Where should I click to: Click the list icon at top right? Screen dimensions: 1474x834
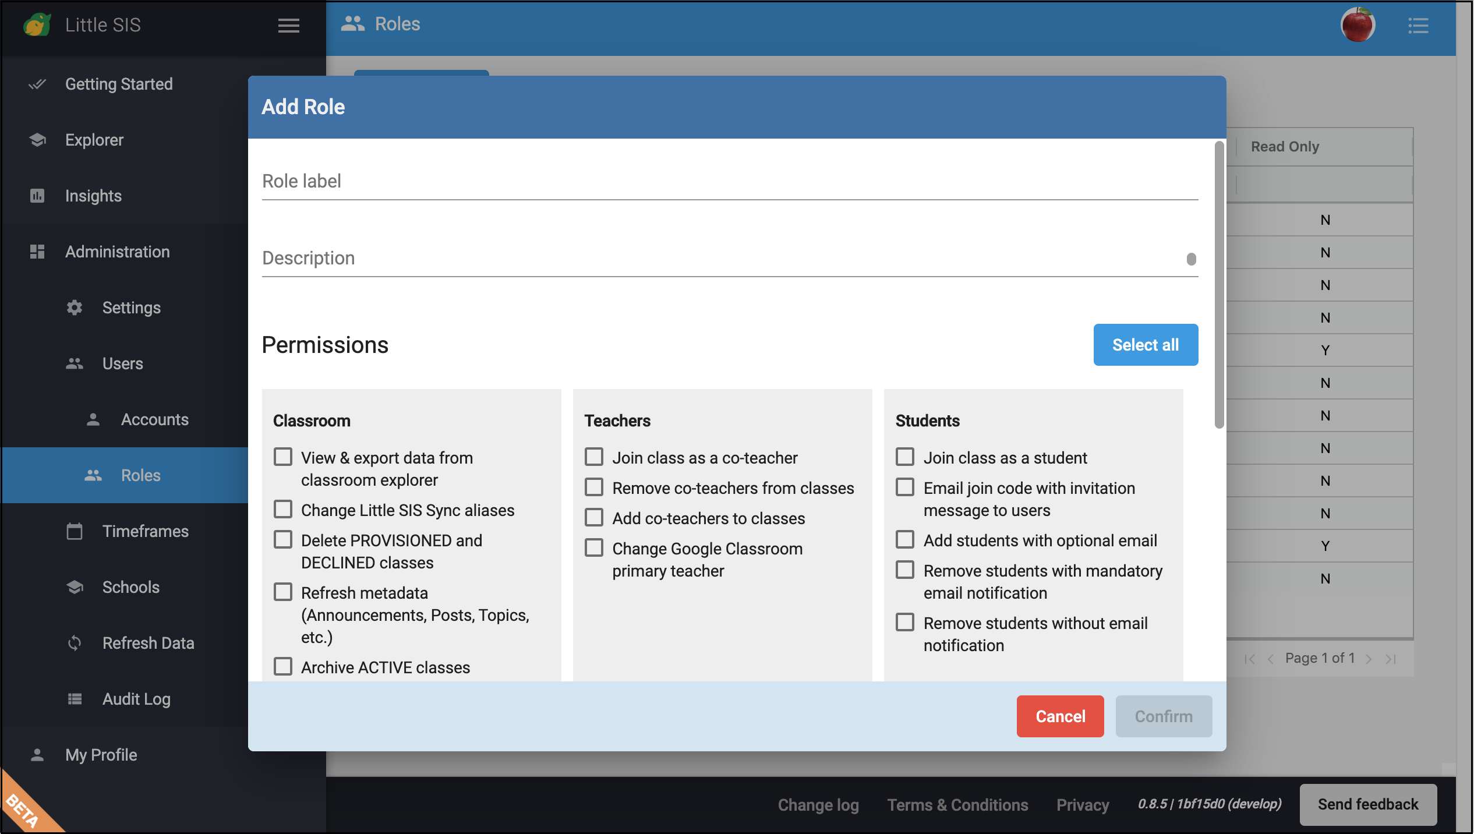tap(1419, 24)
